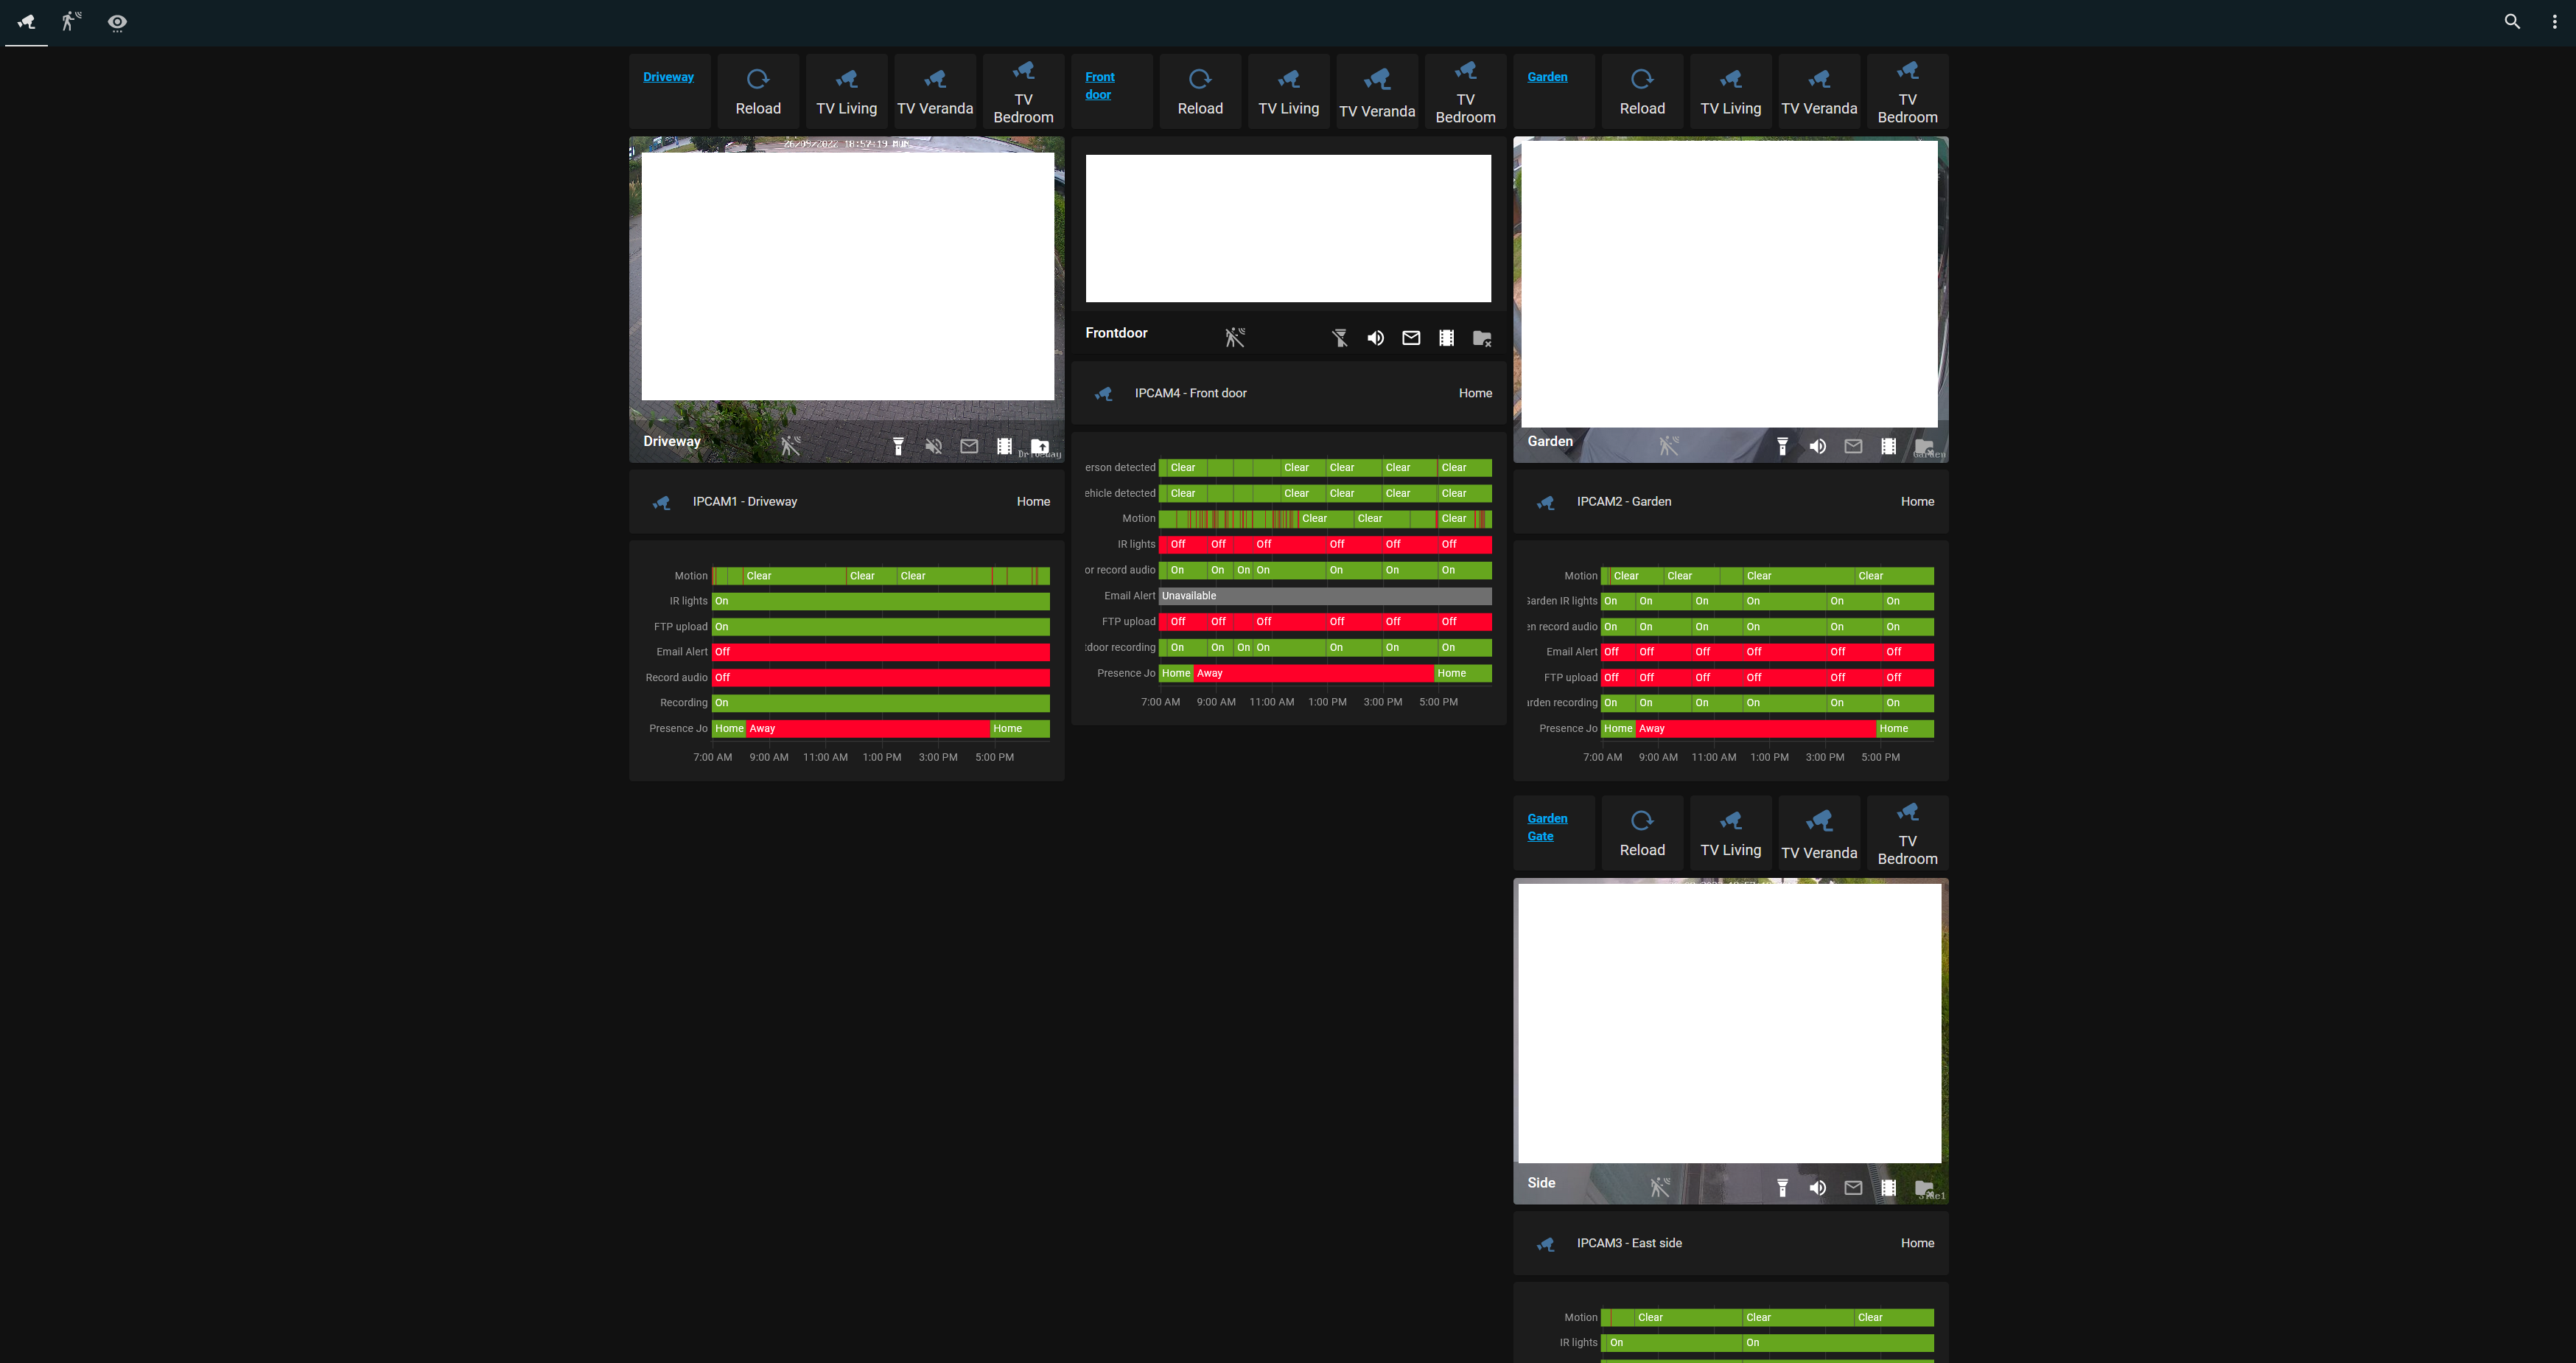Toggle motion detection off icon on Frontdoor
The width and height of the screenshot is (2576, 1363).
point(1234,336)
